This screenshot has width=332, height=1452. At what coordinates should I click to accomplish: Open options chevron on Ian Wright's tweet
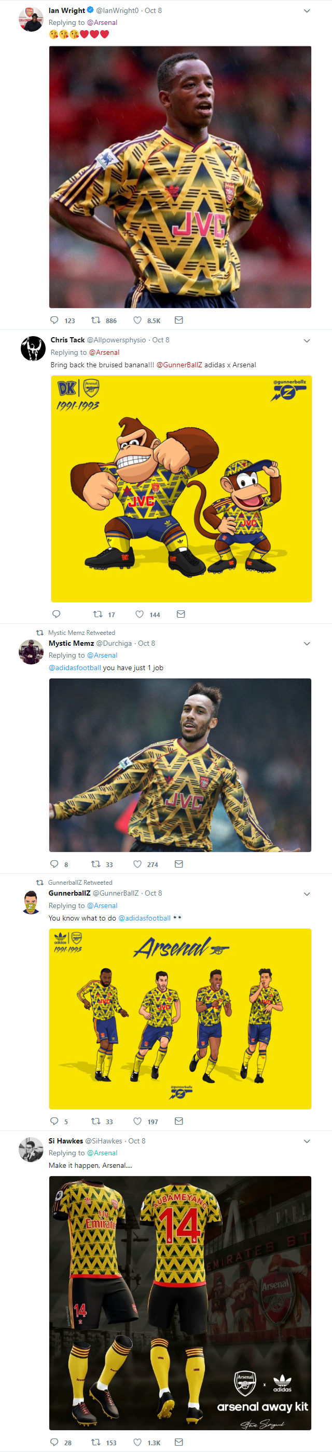307,11
